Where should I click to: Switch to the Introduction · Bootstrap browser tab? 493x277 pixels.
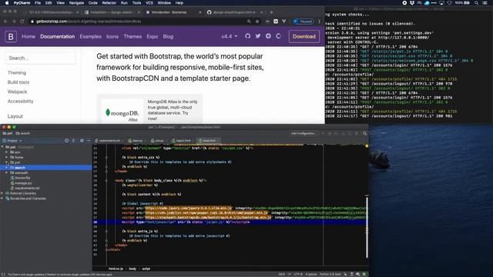coord(173,12)
